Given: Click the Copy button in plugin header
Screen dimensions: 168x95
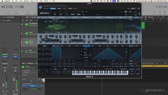Looking at the screenshot, I should tap(59, 8).
